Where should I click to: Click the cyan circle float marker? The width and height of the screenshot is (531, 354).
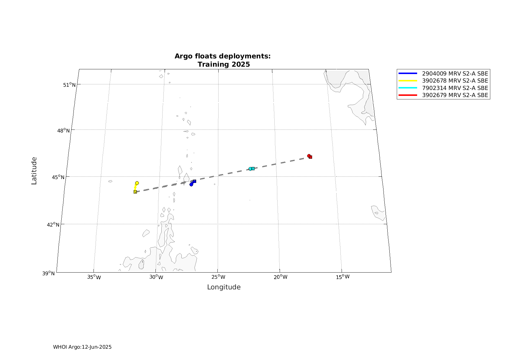pos(250,169)
